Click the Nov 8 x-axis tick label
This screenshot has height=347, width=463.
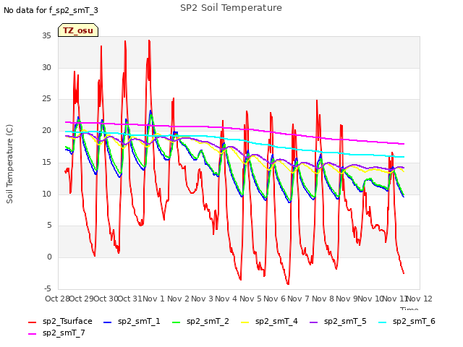coord(323,299)
